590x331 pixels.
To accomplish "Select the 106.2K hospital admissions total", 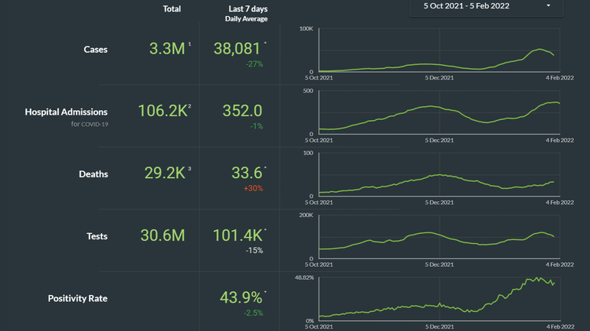I will [x=162, y=111].
